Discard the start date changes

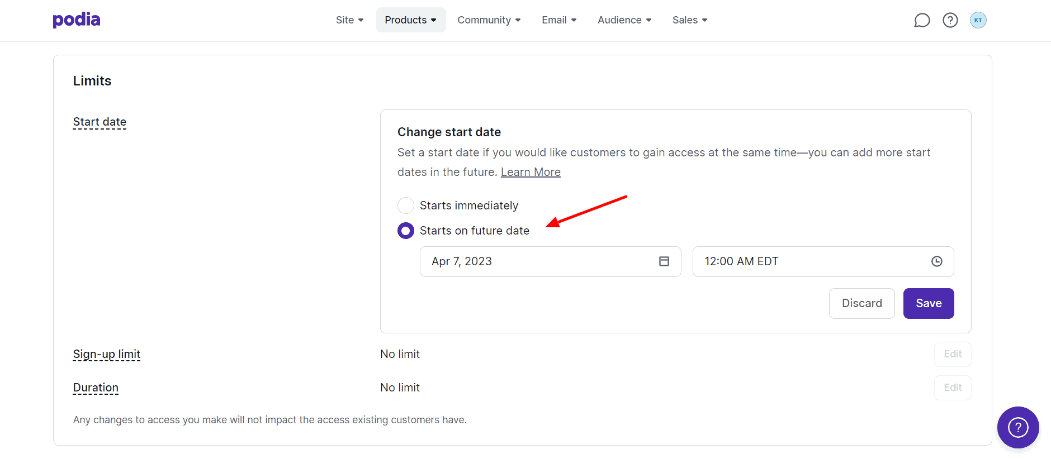click(x=861, y=303)
